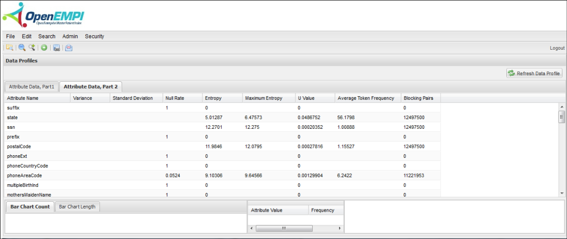Sort by the Attribute Name column header
567x239 pixels.
(x=37, y=98)
